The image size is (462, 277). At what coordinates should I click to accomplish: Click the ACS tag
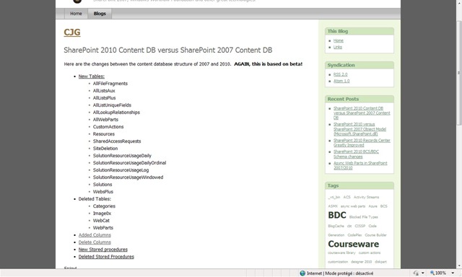tap(346, 197)
